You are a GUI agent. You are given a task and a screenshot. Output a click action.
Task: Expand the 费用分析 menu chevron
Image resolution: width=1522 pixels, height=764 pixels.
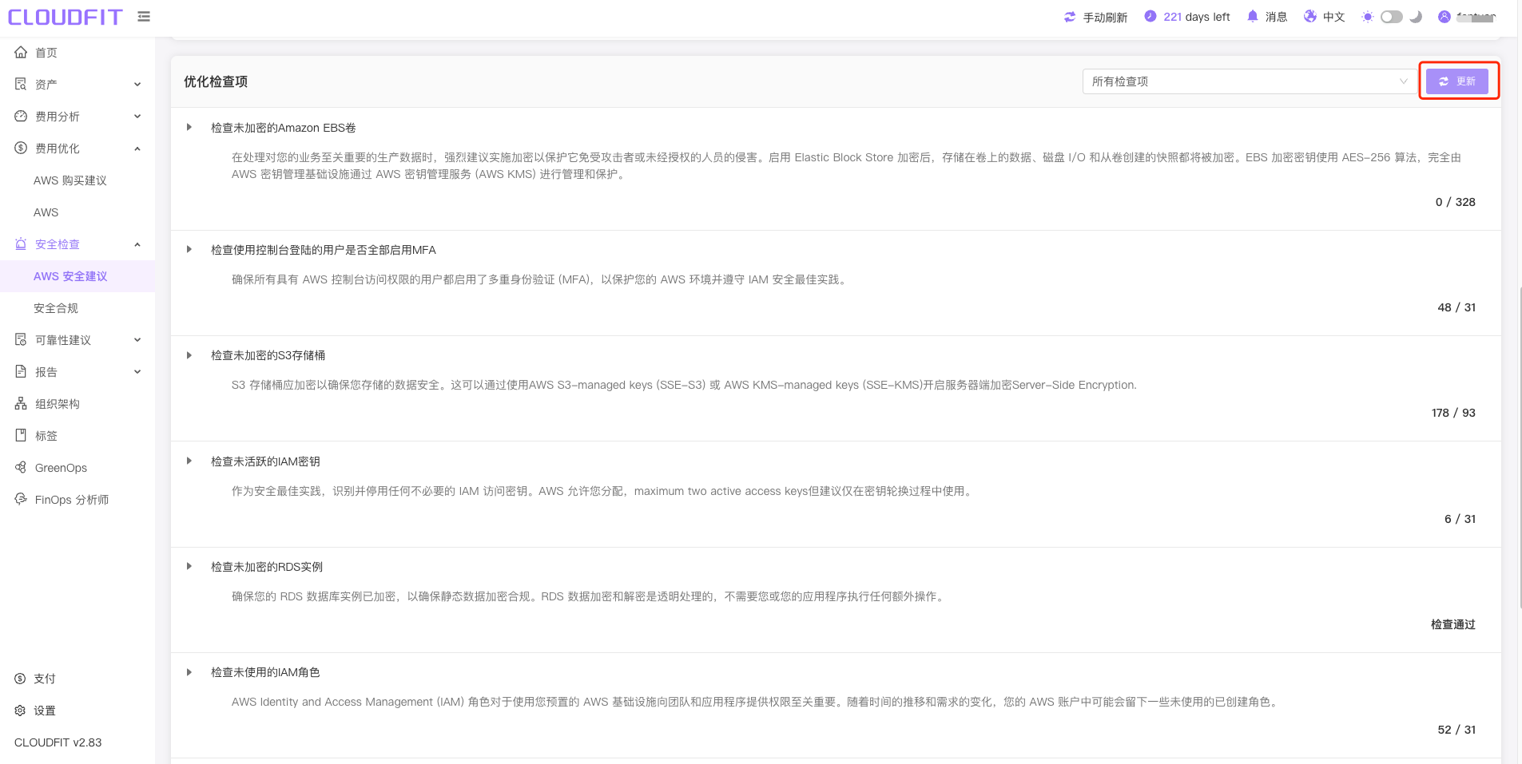pyautogui.click(x=137, y=116)
